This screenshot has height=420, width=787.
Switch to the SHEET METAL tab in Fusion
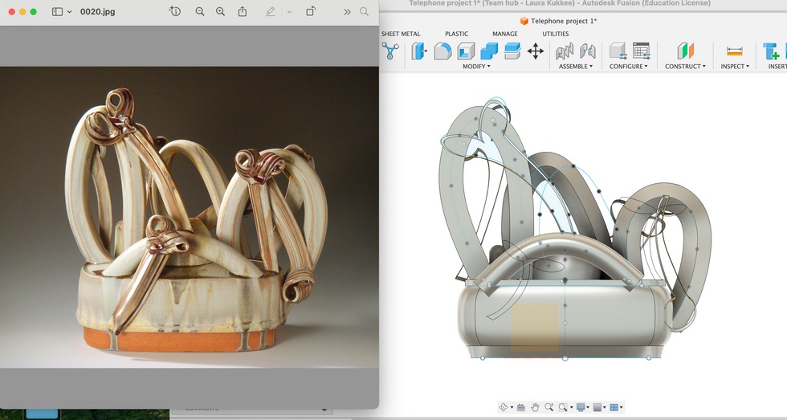click(x=401, y=34)
